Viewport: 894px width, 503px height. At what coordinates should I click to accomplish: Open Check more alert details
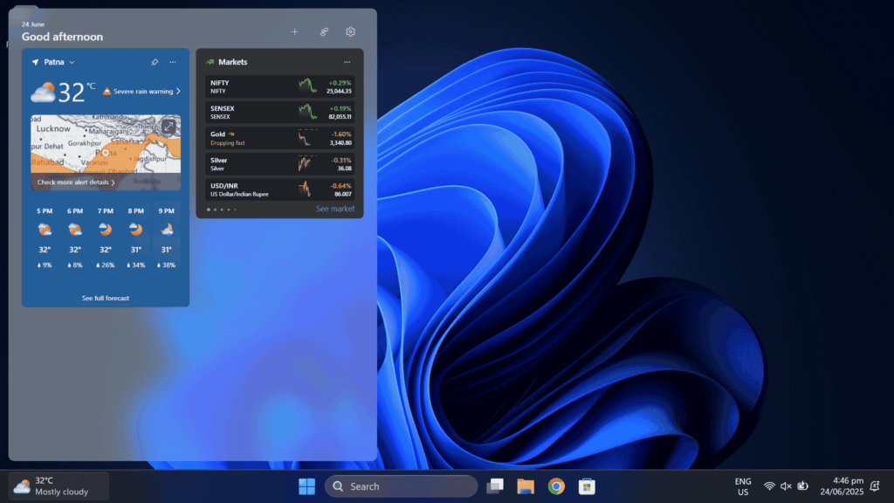click(76, 183)
